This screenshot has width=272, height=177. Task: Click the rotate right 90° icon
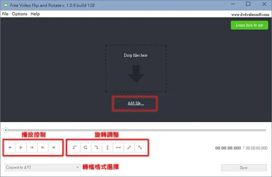[96, 147]
